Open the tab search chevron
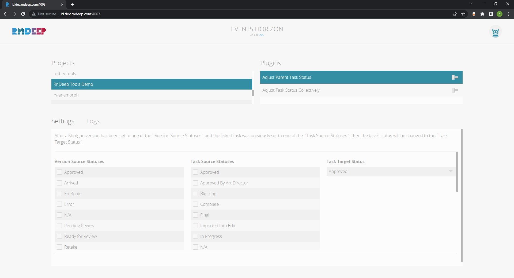 [471, 4]
